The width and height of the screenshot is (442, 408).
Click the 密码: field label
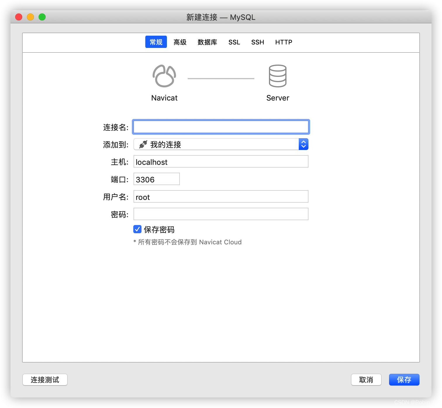pyautogui.click(x=120, y=215)
